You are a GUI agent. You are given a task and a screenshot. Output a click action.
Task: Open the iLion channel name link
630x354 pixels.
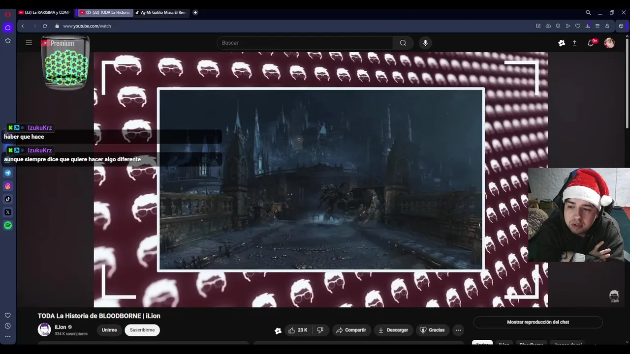pos(60,327)
